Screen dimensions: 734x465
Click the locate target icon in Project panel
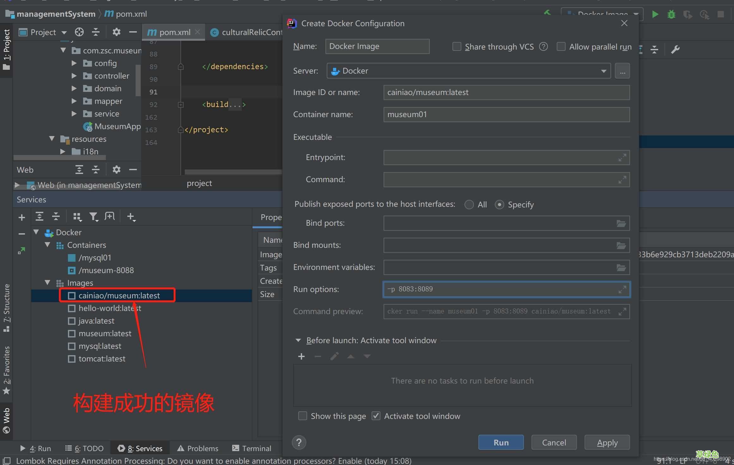click(79, 32)
